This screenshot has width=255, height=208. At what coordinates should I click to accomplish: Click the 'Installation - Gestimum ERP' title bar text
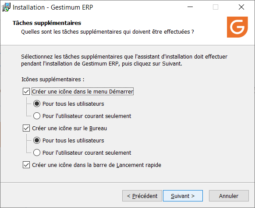53,7
